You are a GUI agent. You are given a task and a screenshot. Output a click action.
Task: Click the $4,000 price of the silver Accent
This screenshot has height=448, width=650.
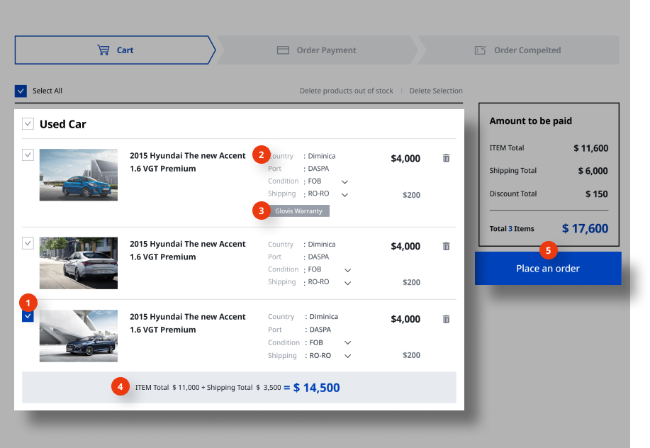[x=405, y=246]
